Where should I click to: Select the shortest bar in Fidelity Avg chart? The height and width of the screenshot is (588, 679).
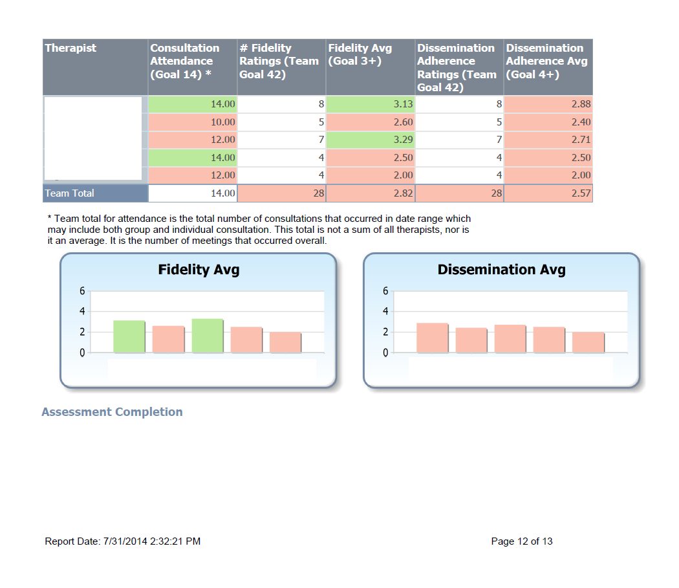[285, 342]
